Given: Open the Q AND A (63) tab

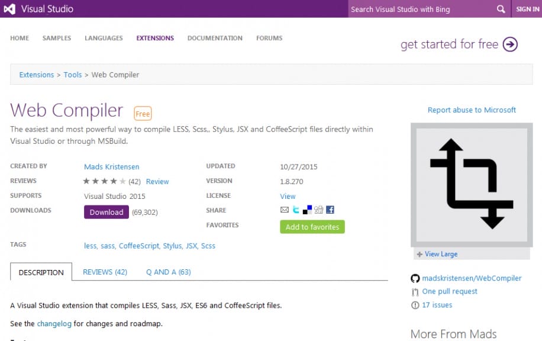Looking at the screenshot, I should point(168,272).
